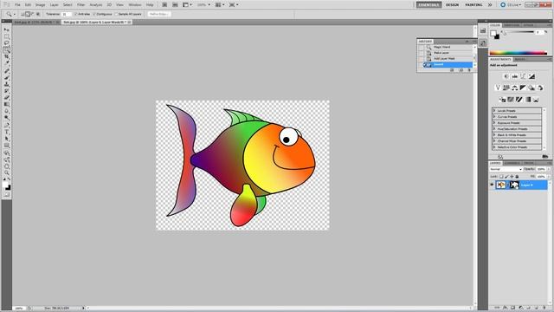Toggle lock all padlock in Layers panel
This screenshot has height=312, width=554.
click(517, 176)
